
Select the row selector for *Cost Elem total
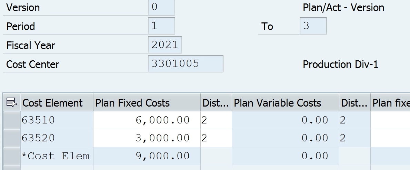[11, 156]
